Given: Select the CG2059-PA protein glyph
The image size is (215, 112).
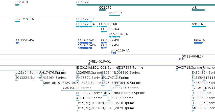Looking at the screenshot, I should pos(104,48).
